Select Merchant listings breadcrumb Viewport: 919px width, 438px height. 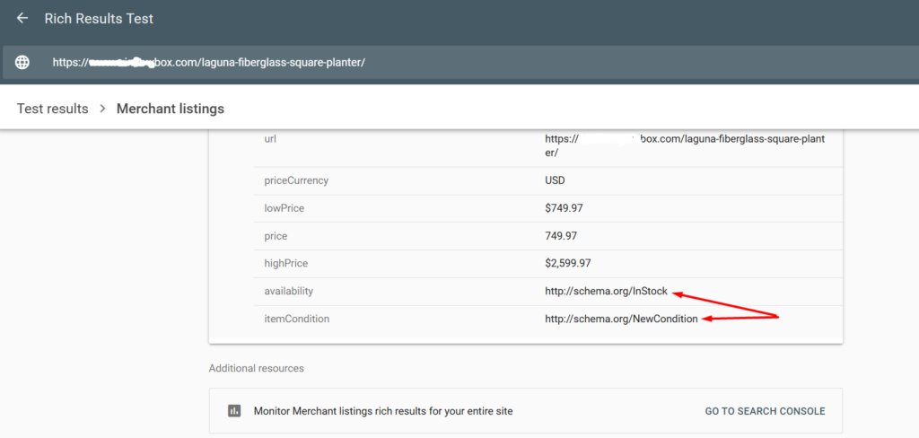click(170, 109)
